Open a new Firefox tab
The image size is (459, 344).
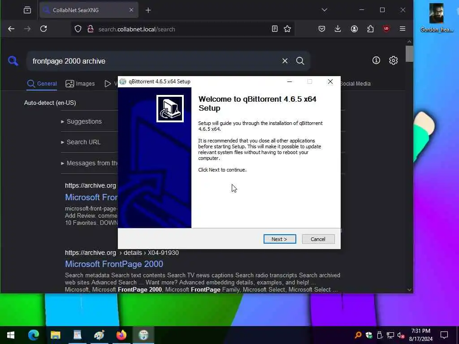pos(148,10)
